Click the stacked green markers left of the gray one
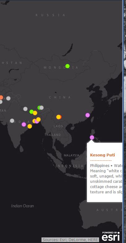This screenshot has width=126, height=243. (39, 108)
